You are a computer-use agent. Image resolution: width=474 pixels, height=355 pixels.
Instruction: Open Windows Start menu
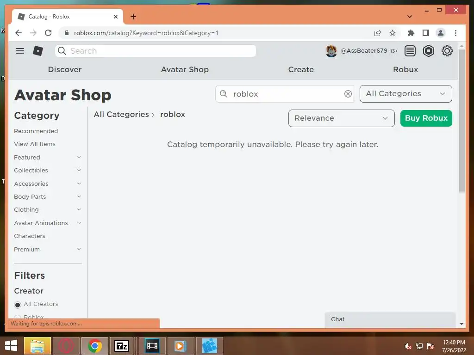tap(11, 346)
